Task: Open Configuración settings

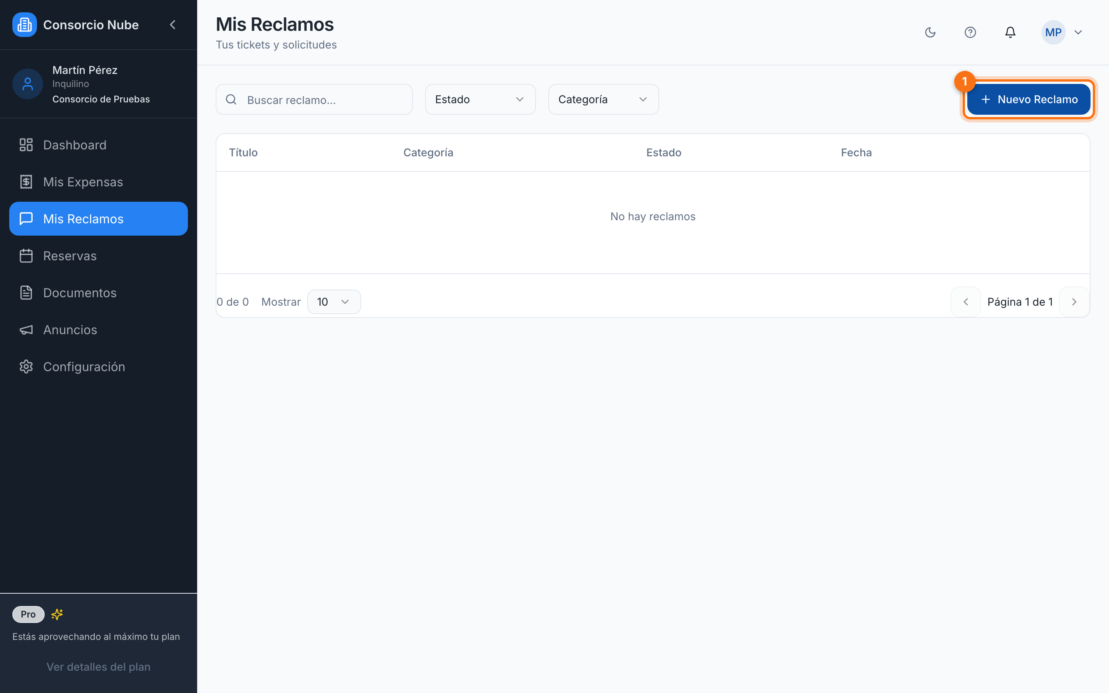Action: click(99, 367)
